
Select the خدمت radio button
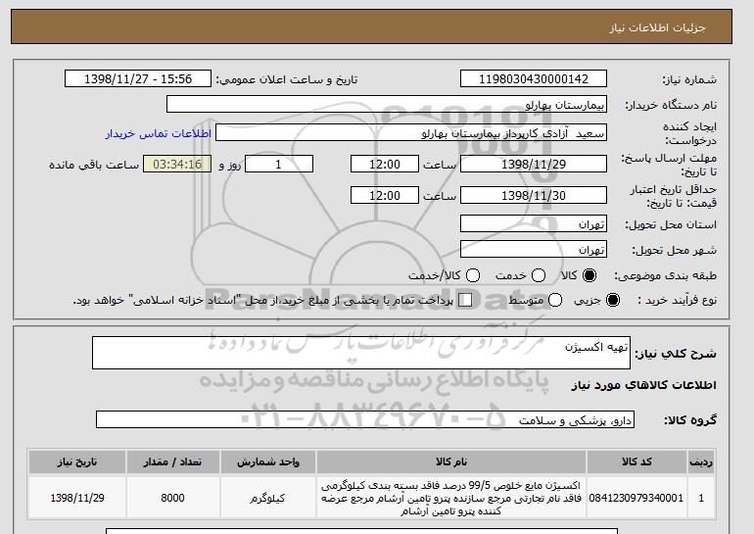click(539, 275)
